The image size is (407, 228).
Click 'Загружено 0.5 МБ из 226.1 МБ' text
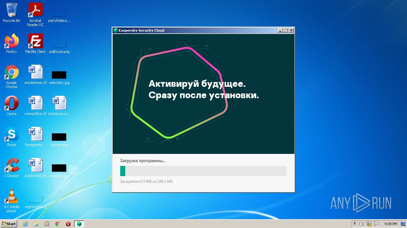146,181
